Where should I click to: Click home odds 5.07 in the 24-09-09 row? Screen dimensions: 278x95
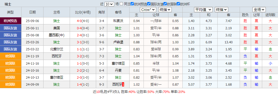pyautogui.click(x=191, y=85)
